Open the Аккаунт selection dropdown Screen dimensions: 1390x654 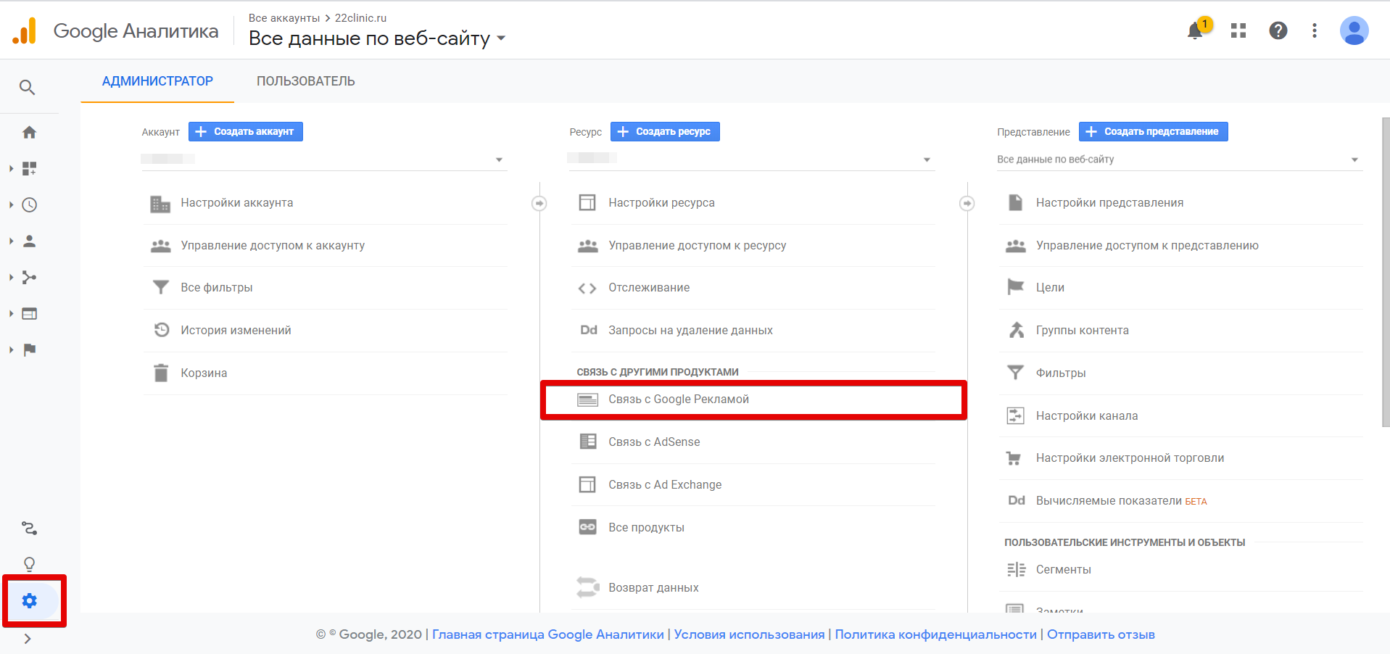pyautogui.click(x=324, y=160)
